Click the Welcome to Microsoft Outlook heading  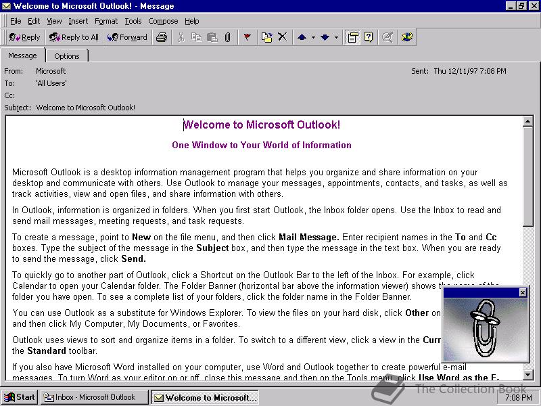pos(262,125)
